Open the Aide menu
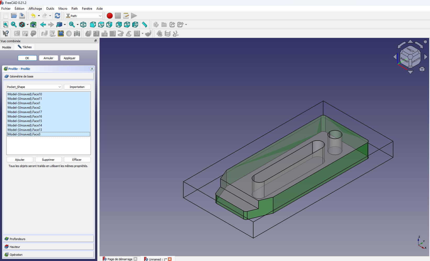430x261 pixels. pyautogui.click(x=100, y=9)
